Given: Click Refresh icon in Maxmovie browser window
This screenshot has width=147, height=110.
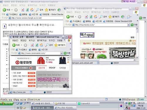Looking at the screenshot, I should tap(91, 17).
